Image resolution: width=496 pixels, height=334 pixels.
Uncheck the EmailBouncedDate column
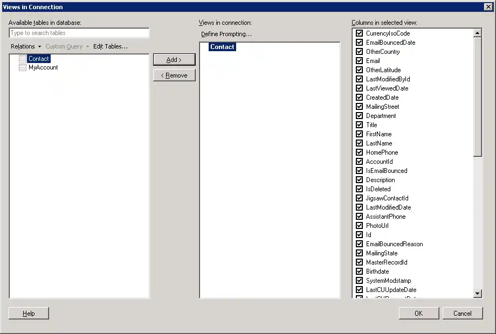coord(359,42)
